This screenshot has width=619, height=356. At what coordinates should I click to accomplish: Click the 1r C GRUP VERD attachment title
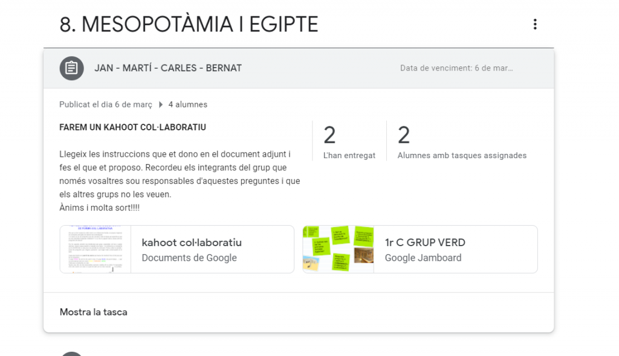425,243
